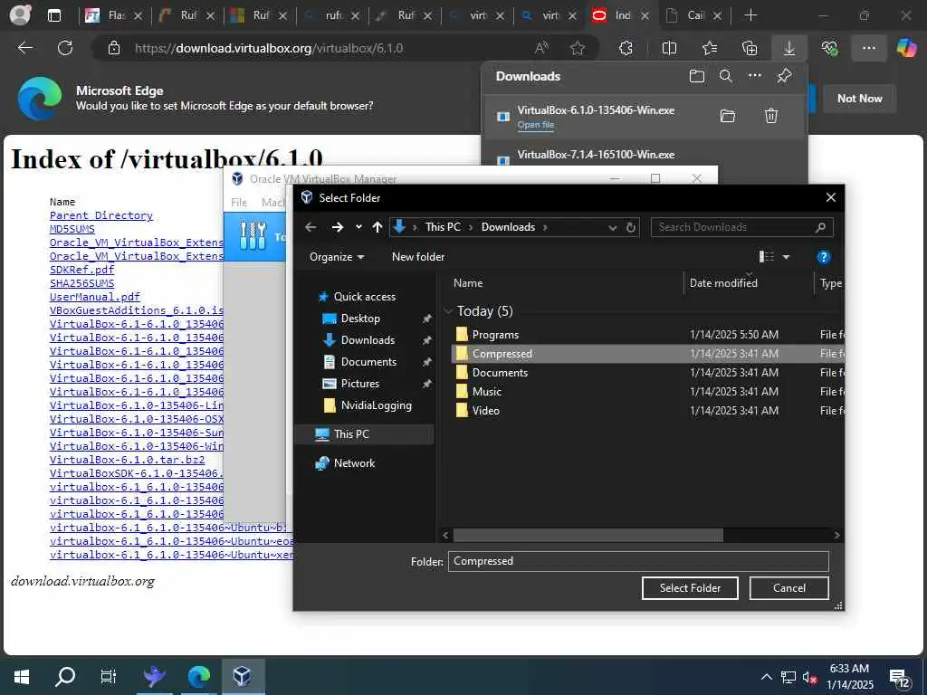Click the This PC breadcrumb segment
The height and width of the screenshot is (695, 927).
tap(443, 227)
